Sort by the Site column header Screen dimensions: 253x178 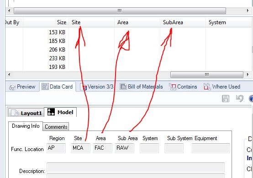coord(92,22)
